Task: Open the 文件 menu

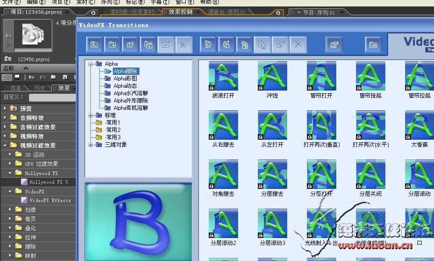Action: [11, 2]
